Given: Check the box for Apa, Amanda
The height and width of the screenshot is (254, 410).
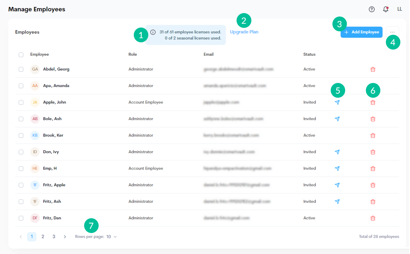Looking at the screenshot, I should [x=21, y=86].
